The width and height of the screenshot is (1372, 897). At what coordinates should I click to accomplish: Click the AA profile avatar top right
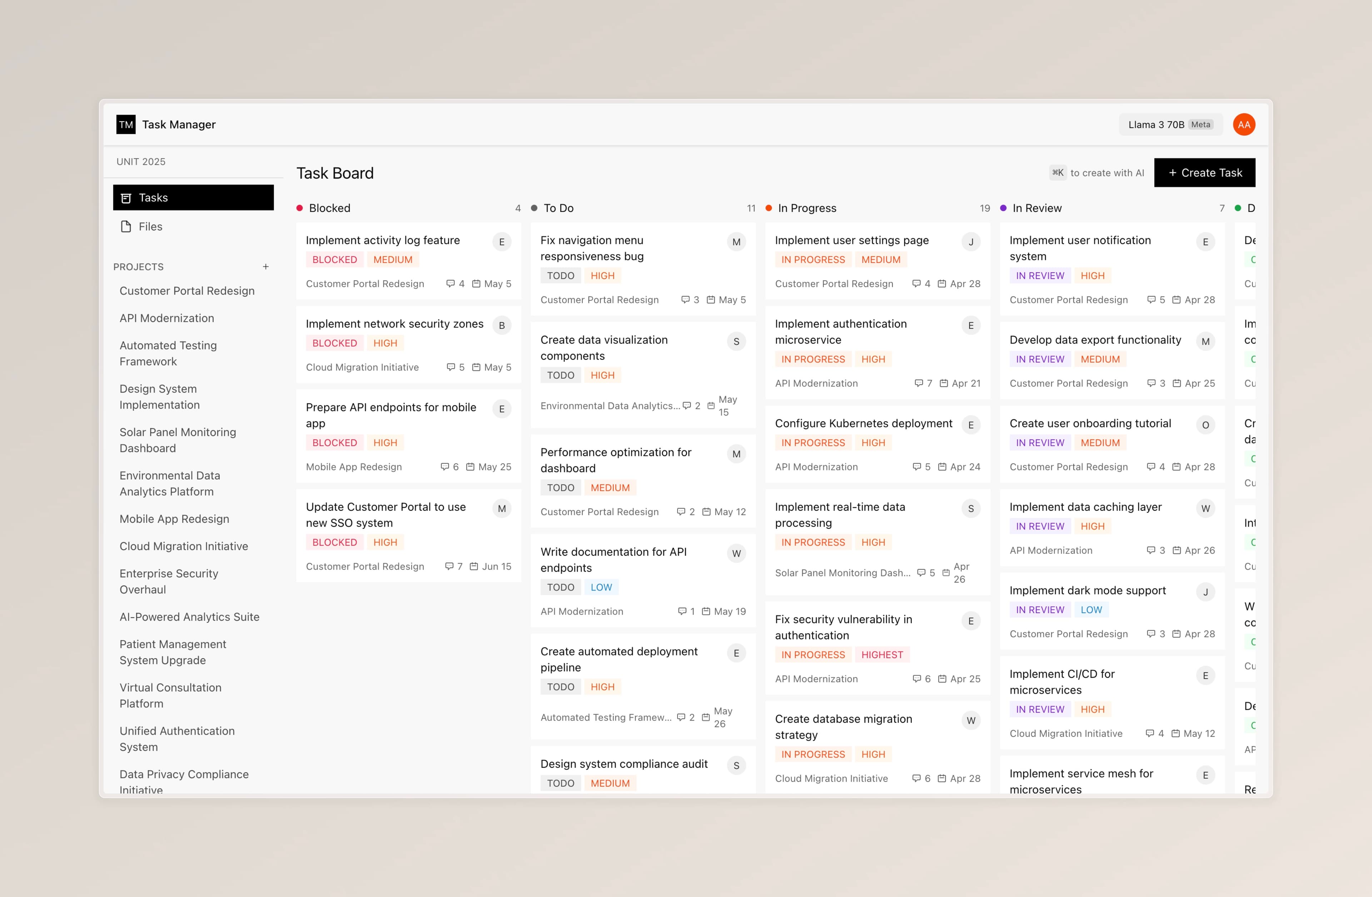pos(1243,124)
